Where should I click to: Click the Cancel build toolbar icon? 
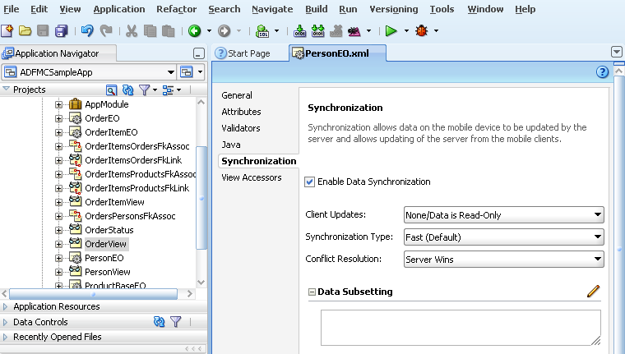click(x=336, y=30)
